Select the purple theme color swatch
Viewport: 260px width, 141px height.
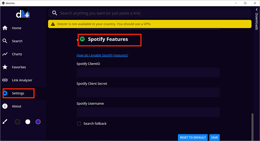coord(38,122)
